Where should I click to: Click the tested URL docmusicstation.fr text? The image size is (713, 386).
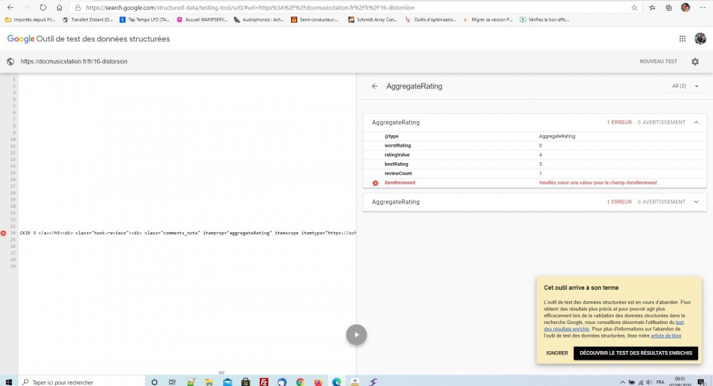[73, 61]
